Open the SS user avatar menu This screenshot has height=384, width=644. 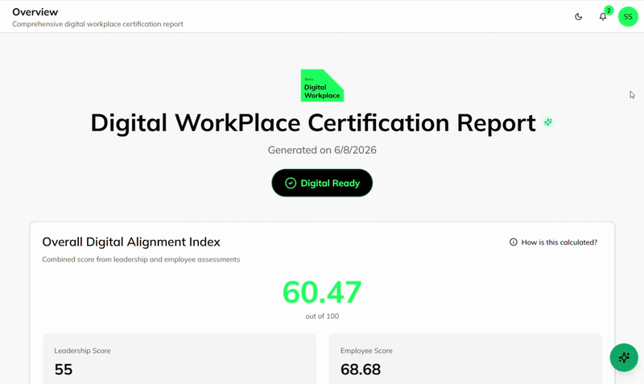628,17
